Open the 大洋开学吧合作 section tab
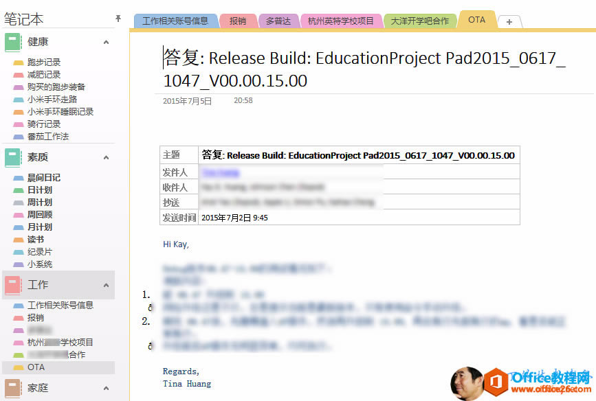The image size is (596, 401). pyautogui.click(x=419, y=21)
